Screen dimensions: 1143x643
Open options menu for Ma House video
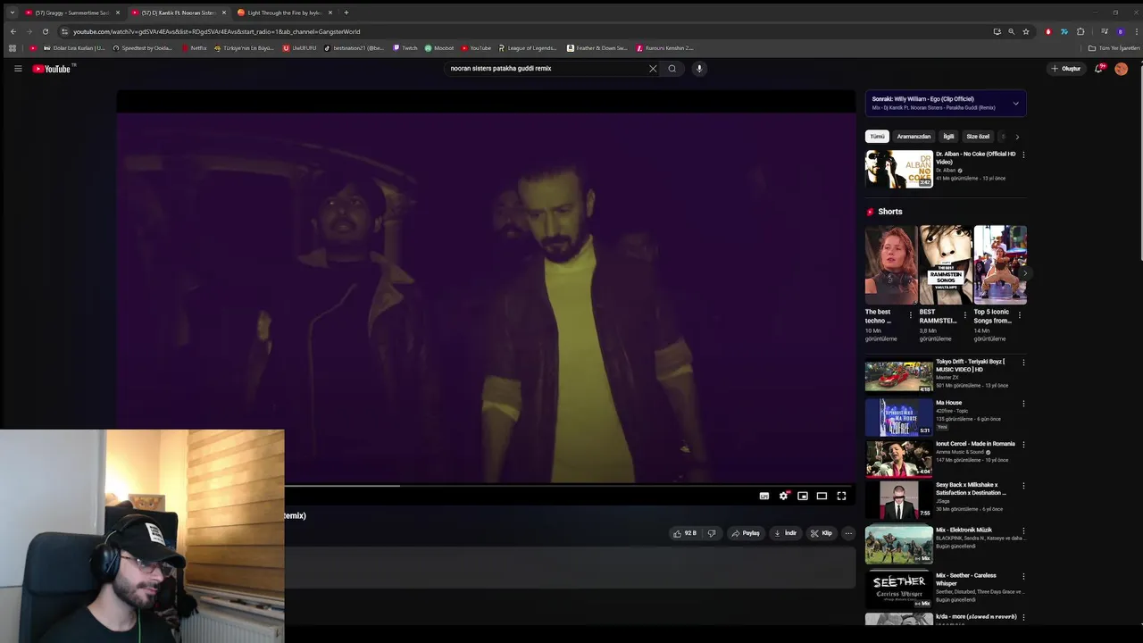point(1023,404)
